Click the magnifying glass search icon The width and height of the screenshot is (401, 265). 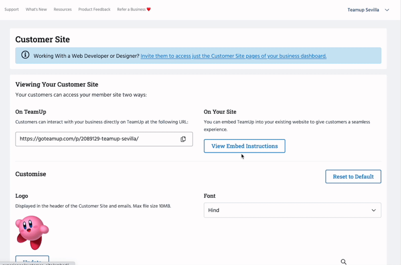click(x=344, y=261)
